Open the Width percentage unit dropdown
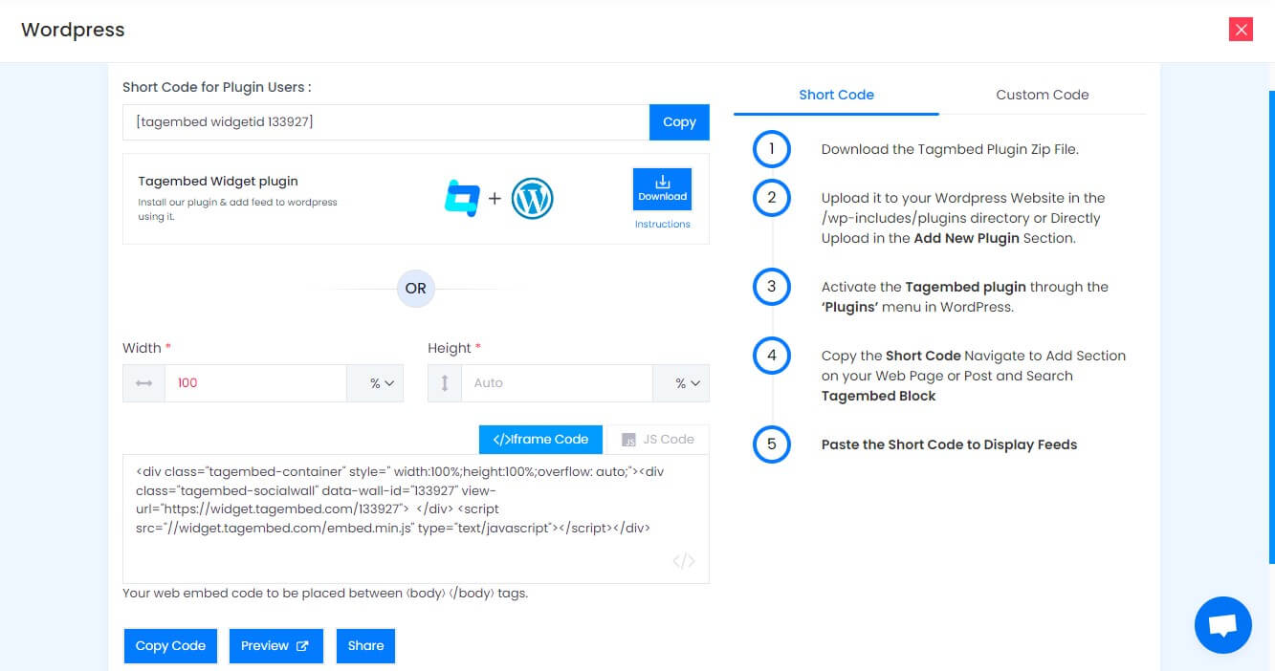The image size is (1275, 671). pyautogui.click(x=375, y=382)
